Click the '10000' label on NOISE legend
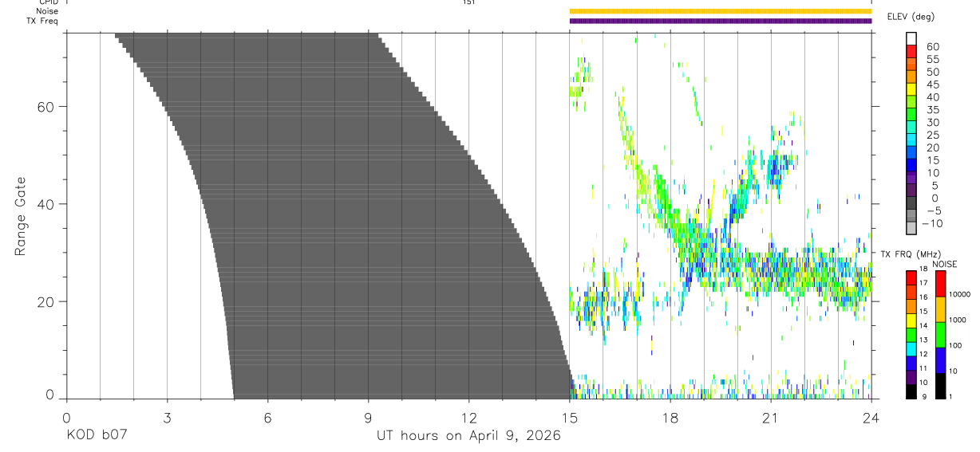This screenshot has width=980, height=452. pyautogui.click(x=960, y=295)
